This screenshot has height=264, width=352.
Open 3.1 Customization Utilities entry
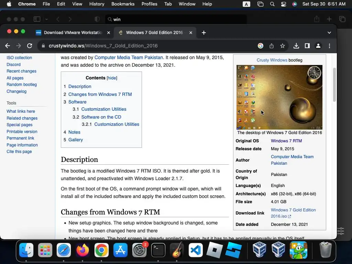coord(104,109)
